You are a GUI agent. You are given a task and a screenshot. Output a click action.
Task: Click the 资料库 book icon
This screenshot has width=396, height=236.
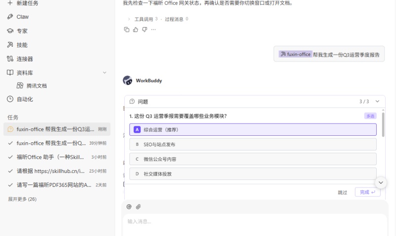[x=10, y=72]
